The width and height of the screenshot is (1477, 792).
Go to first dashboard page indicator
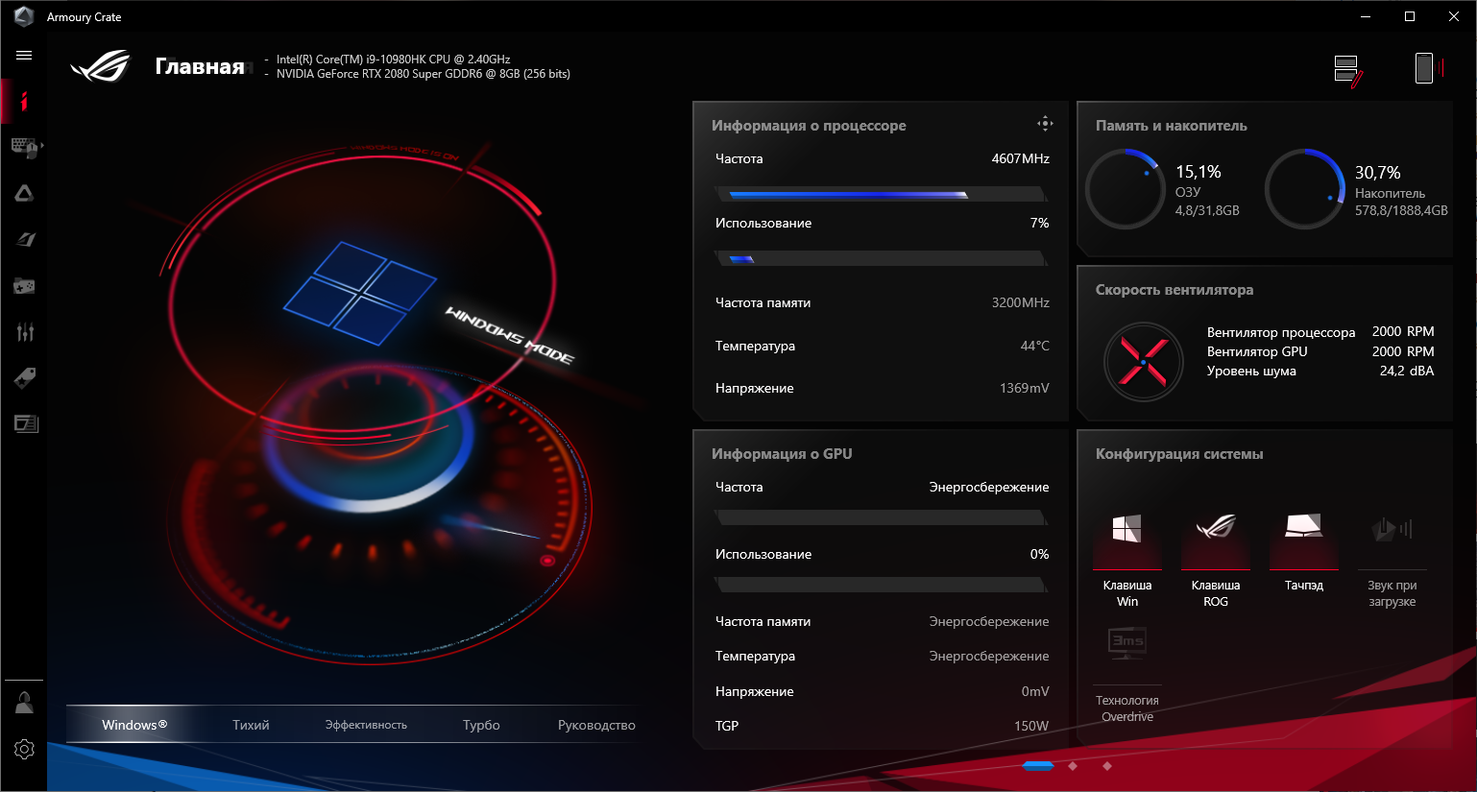pyautogui.click(x=1038, y=766)
